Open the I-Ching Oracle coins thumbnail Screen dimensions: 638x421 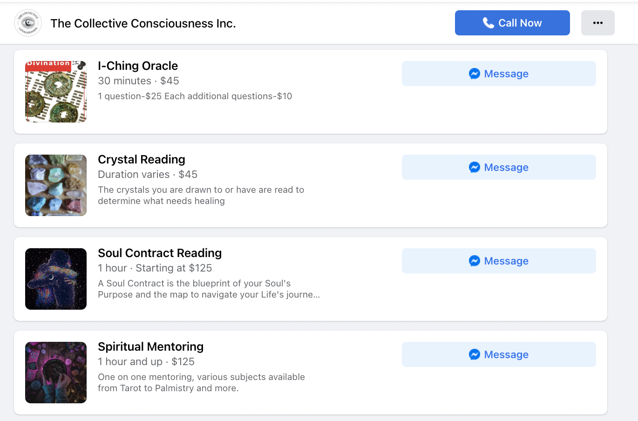click(x=56, y=92)
